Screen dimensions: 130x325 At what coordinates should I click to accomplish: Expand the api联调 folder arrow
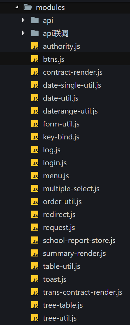point(24,33)
